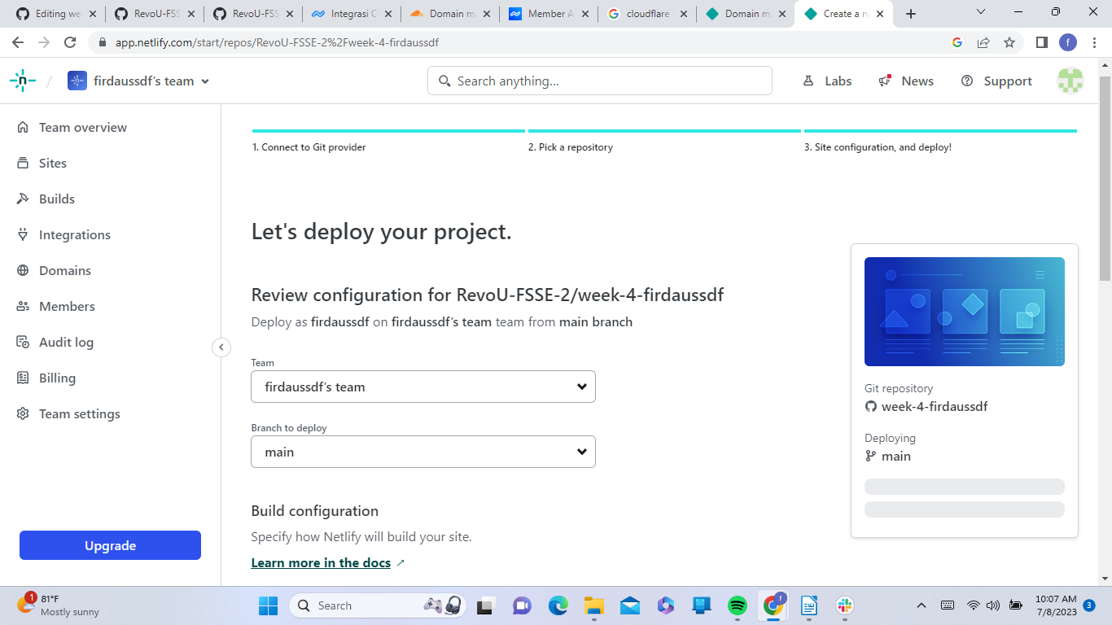
Task: Select Team settings in sidebar
Action: point(79,413)
